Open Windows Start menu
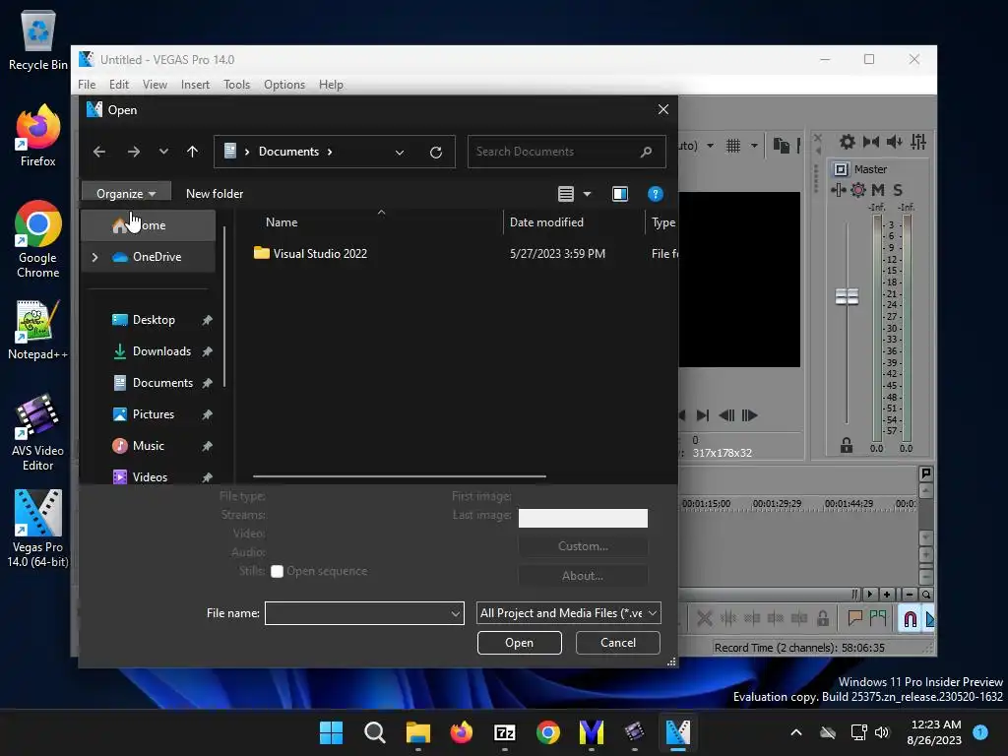This screenshot has height=756, width=1008. 331,732
